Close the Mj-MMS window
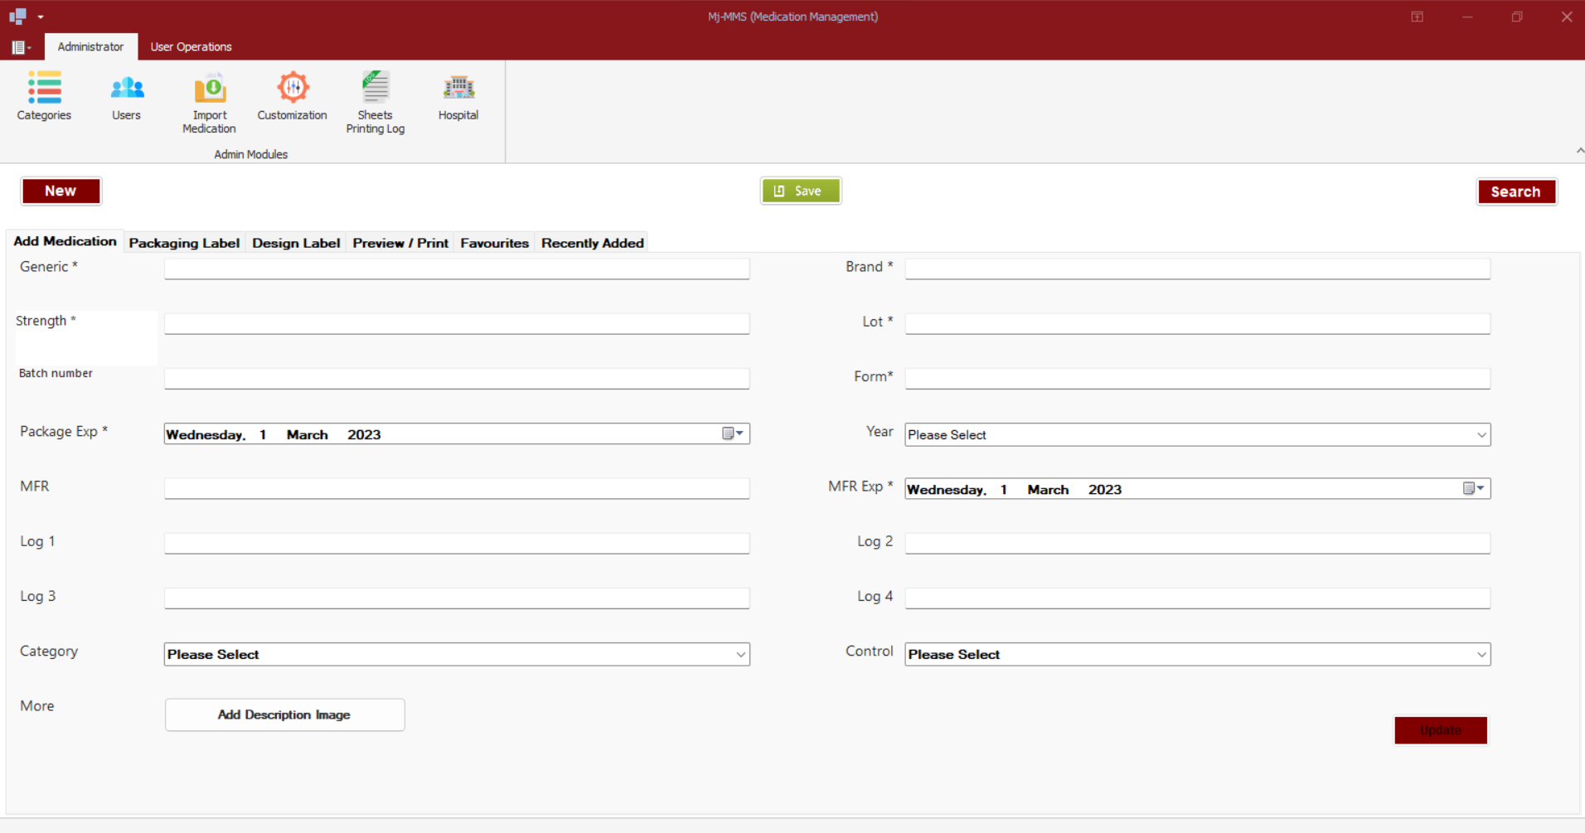 1567,17
